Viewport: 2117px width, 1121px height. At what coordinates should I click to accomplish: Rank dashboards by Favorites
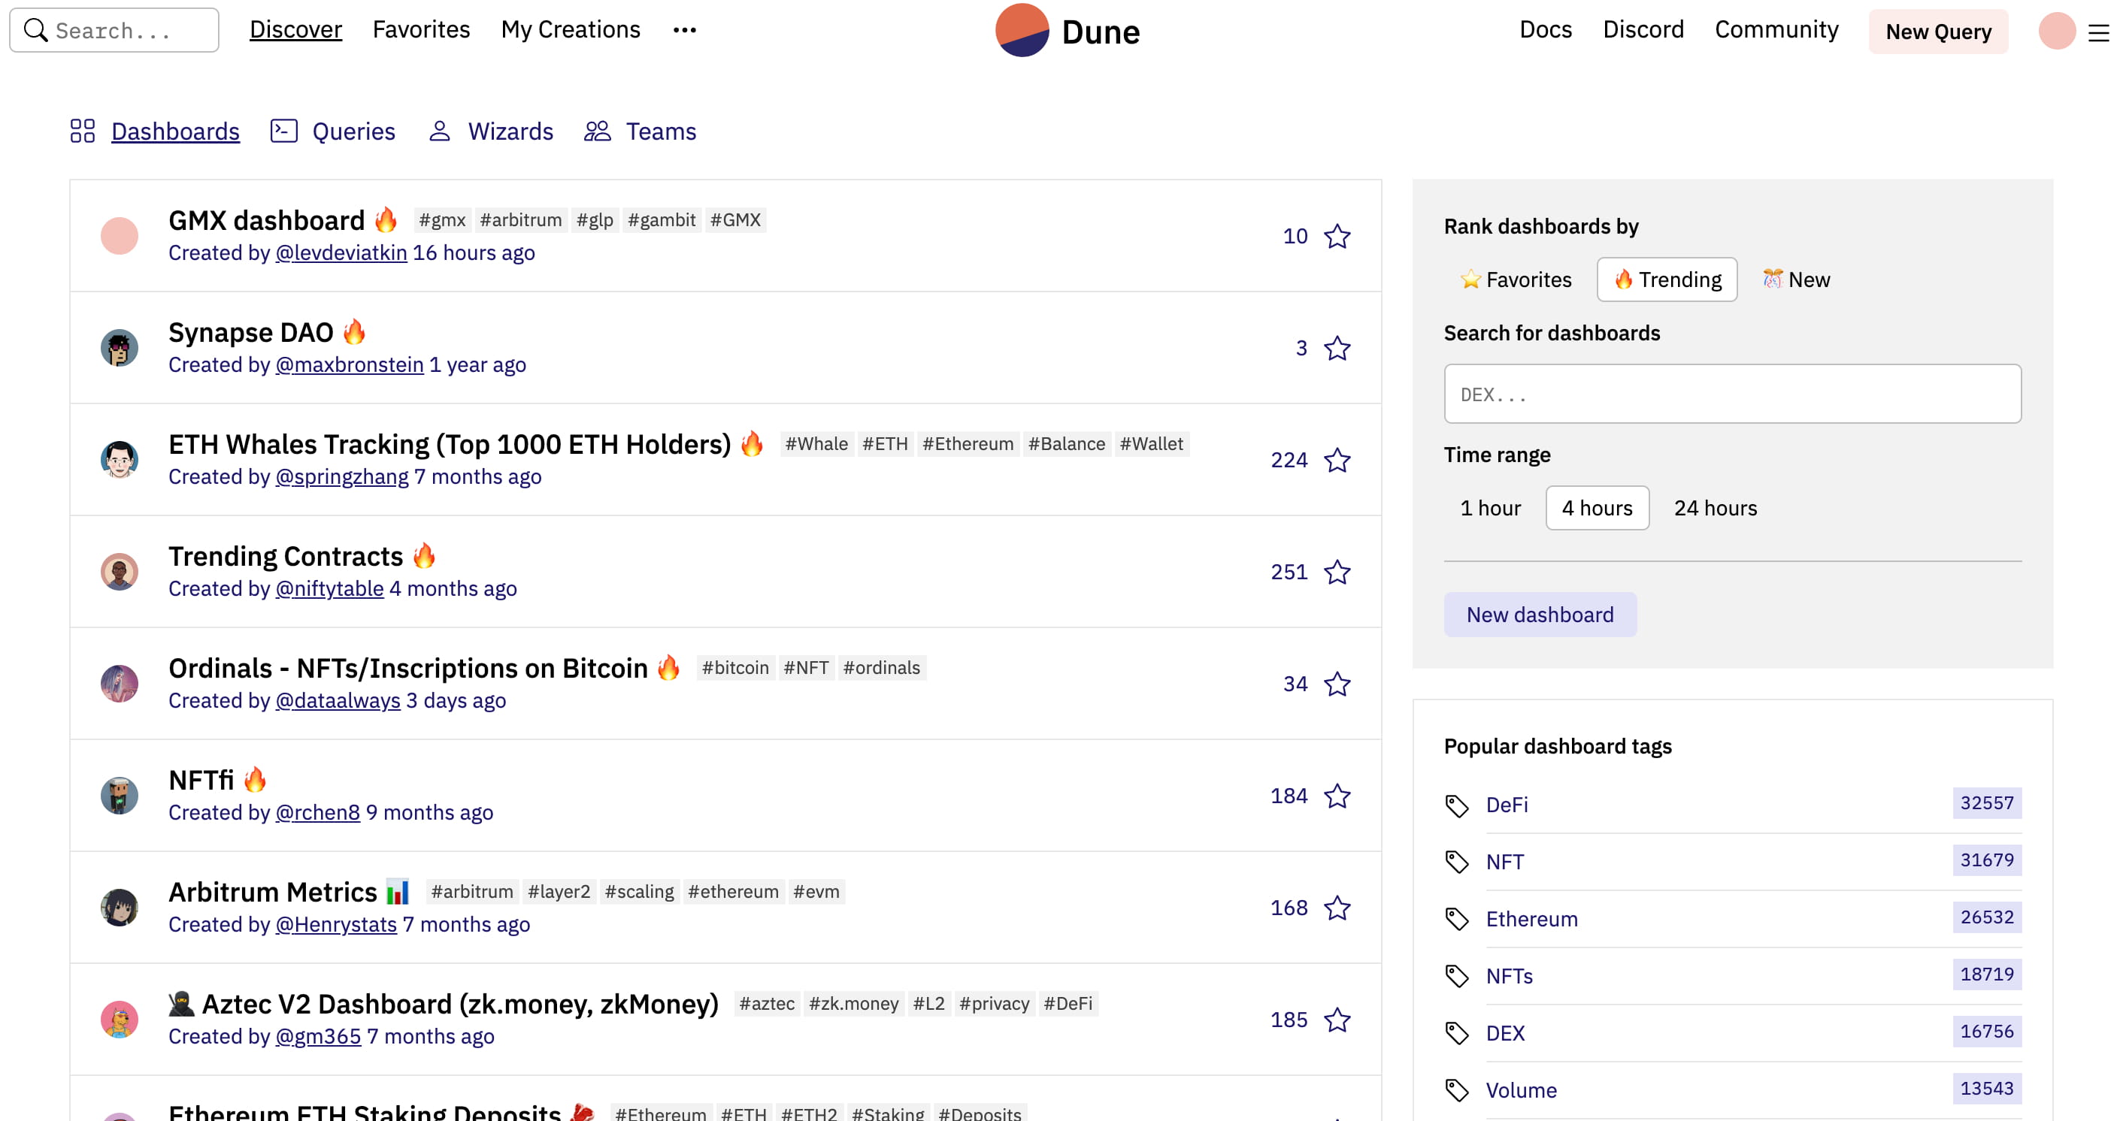coord(1516,280)
